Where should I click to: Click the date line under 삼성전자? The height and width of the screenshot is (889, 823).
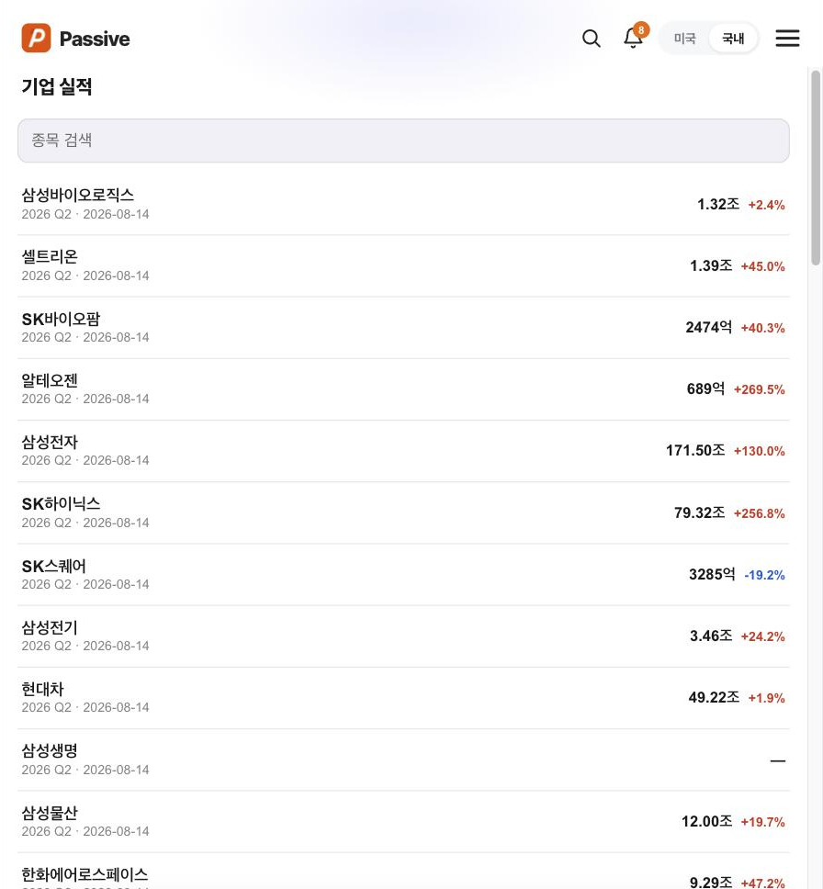coord(85,460)
